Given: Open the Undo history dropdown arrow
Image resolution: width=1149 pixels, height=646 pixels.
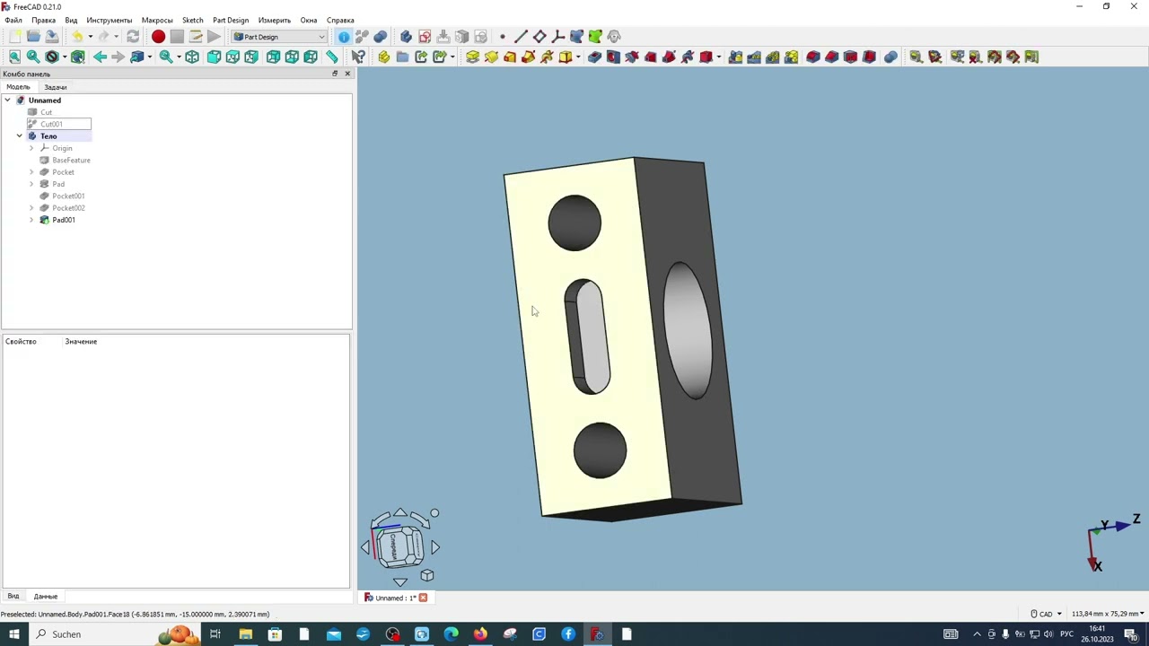Looking at the screenshot, I should (x=90, y=37).
